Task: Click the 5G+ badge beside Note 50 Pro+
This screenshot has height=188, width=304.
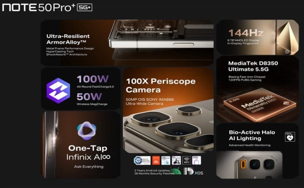Action: click(84, 8)
